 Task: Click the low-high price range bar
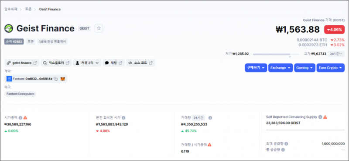[x=276, y=55]
